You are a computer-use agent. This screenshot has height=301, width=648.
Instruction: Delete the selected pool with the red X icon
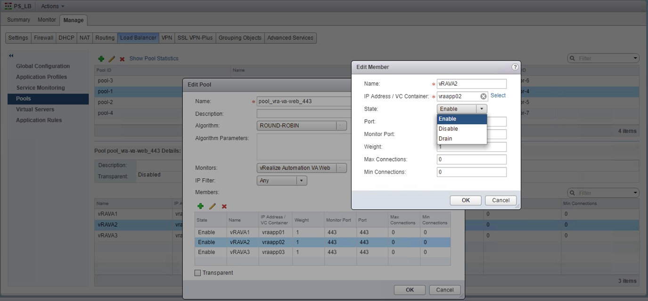pos(122,59)
